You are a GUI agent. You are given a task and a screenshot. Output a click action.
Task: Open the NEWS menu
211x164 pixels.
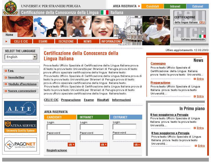click(88, 41)
